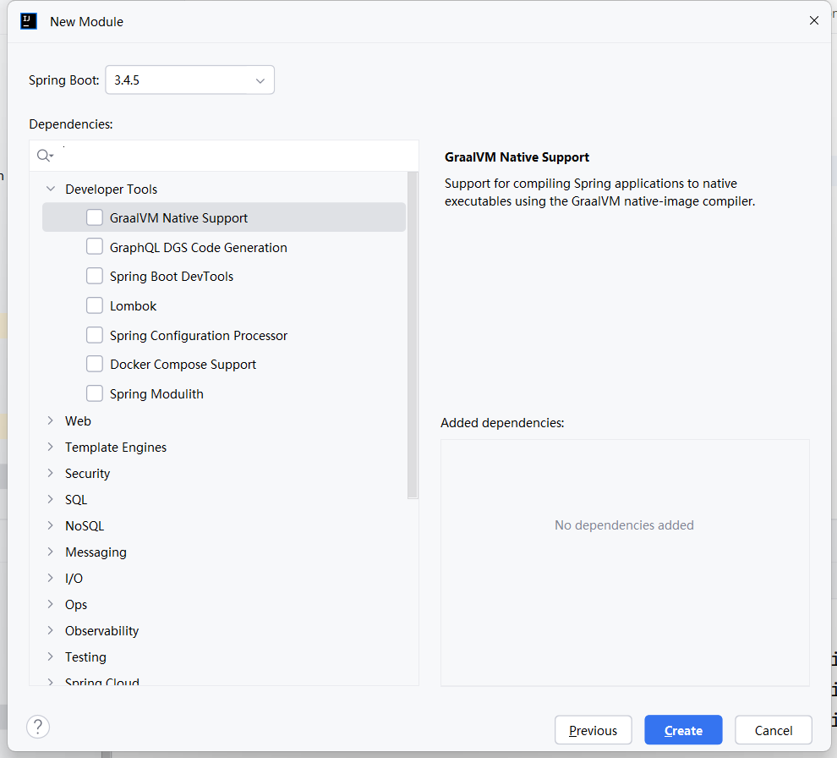Select the Security tree row label
This screenshot has height=758, width=837.
pyautogui.click(x=88, y=474)
